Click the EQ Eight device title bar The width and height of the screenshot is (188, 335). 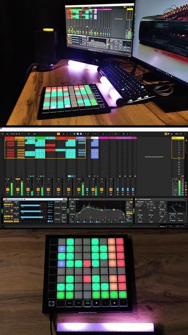[100, 199]
